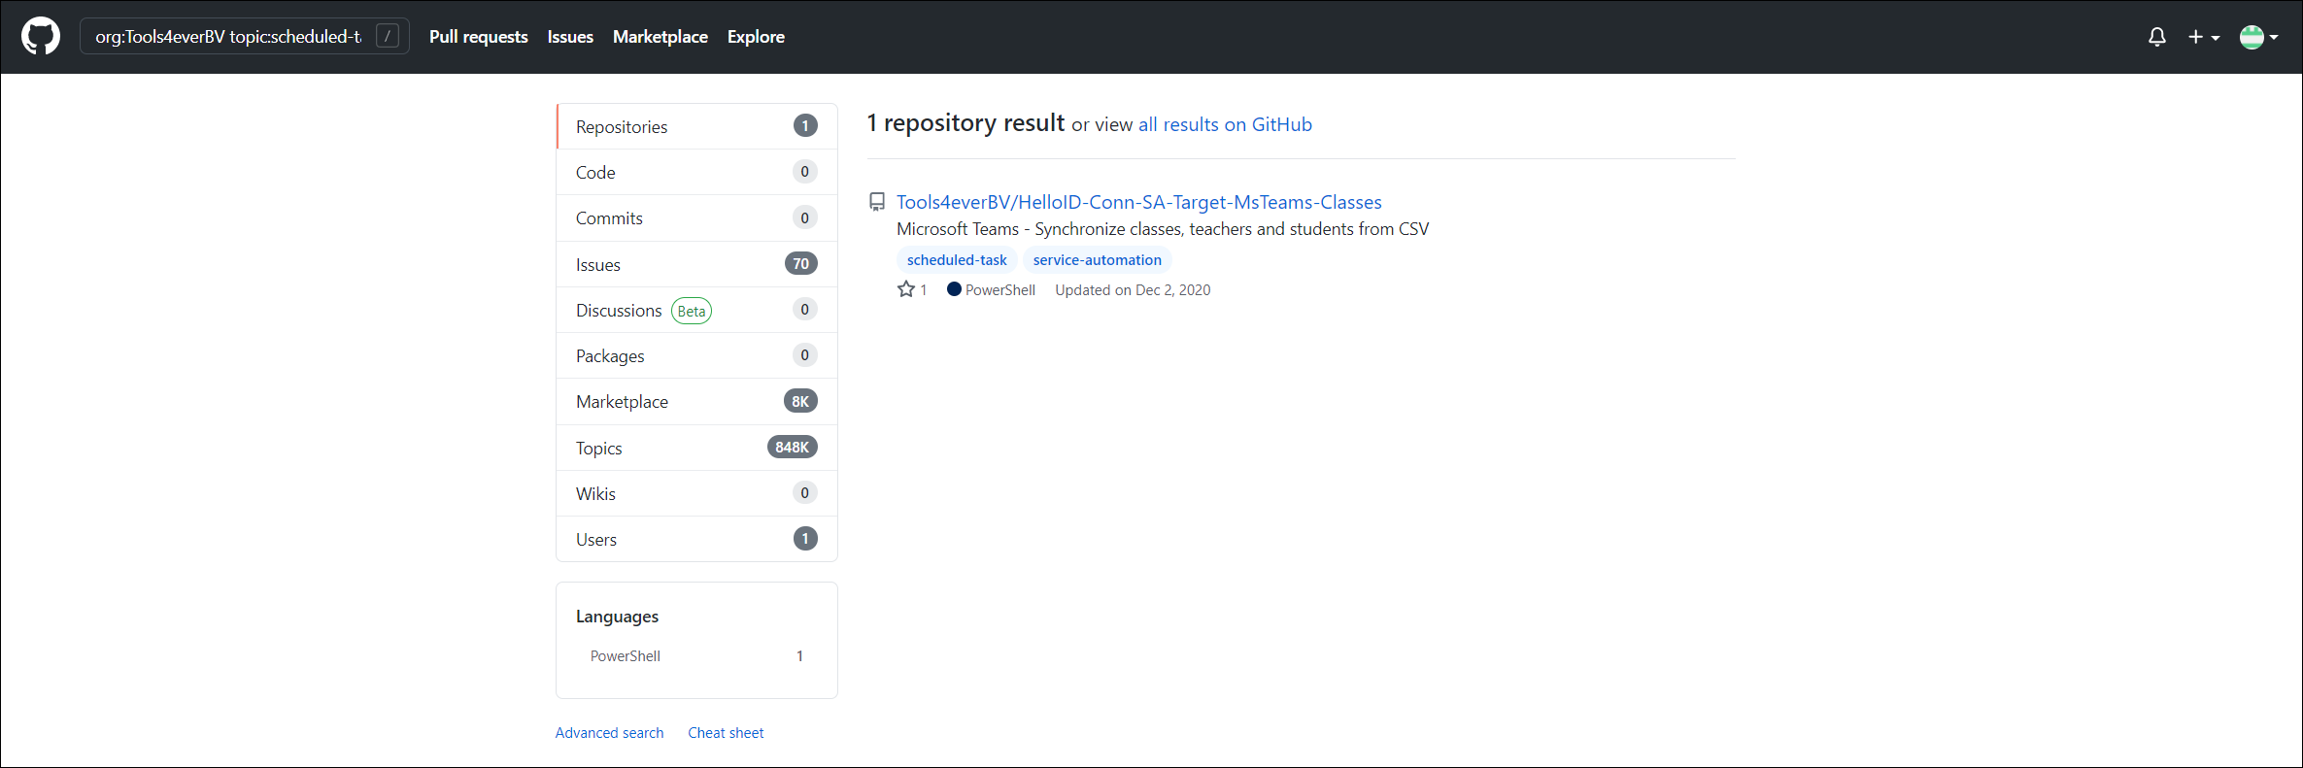Show Marketplace results in the sidebar

pos(696,401)
